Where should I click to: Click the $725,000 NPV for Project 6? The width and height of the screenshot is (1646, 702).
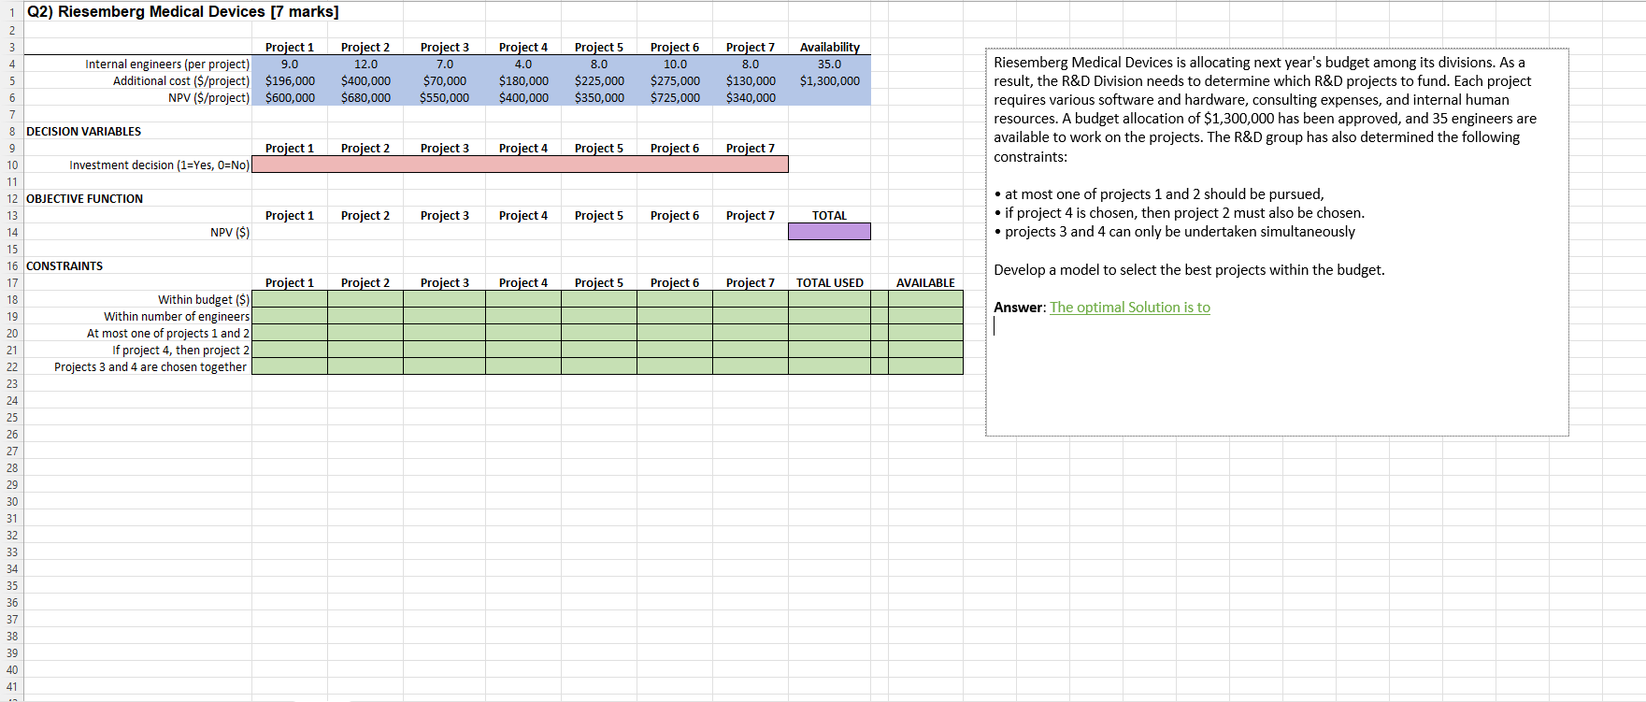tap(675, 98)
